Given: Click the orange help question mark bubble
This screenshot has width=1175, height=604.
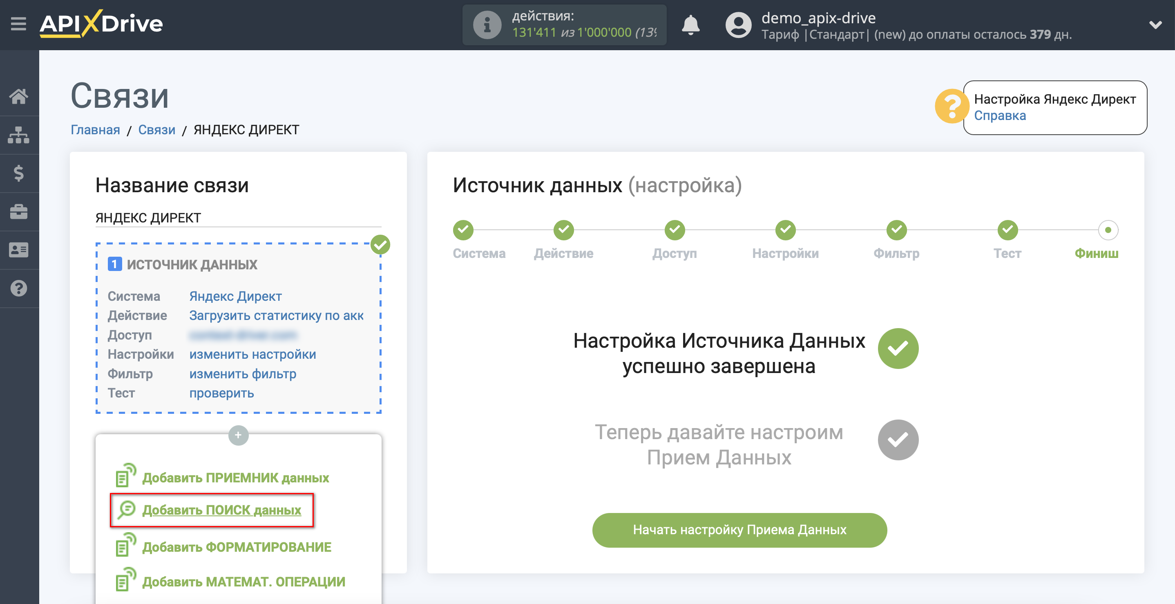Looking at the screenshot, I should click(x=952, y=106).
